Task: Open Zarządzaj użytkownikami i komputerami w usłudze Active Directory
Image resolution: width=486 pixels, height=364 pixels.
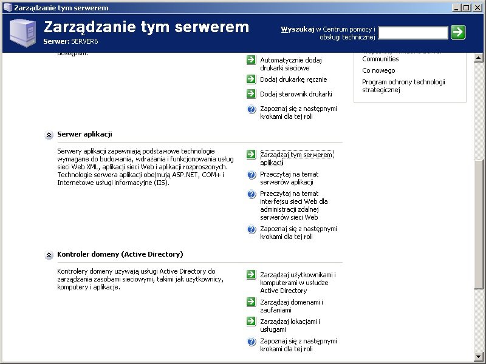Action: coord(298,283)
